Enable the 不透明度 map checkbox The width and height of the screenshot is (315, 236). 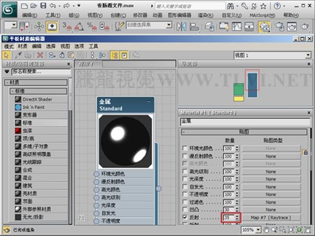click(x=185, y=194)
